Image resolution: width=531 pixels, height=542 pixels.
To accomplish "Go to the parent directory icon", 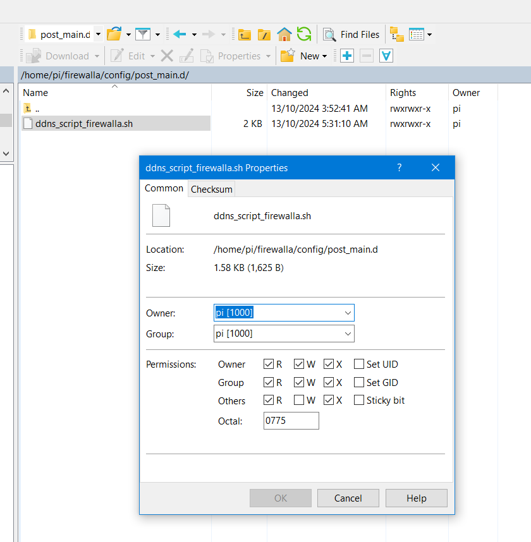I will click(245, 34).
